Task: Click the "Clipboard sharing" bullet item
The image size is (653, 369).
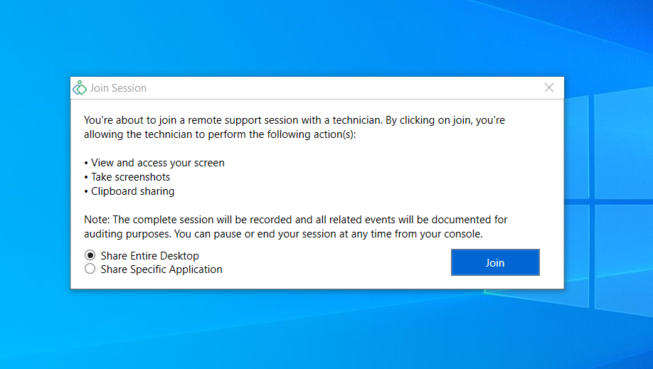Action: (132, 191)
